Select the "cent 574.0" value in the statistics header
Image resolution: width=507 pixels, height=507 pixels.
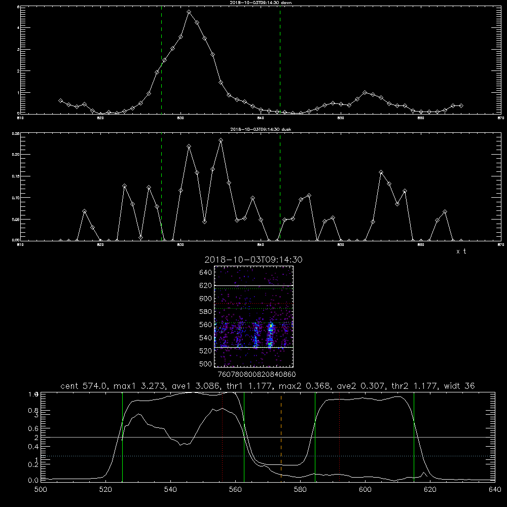(85, 386)
